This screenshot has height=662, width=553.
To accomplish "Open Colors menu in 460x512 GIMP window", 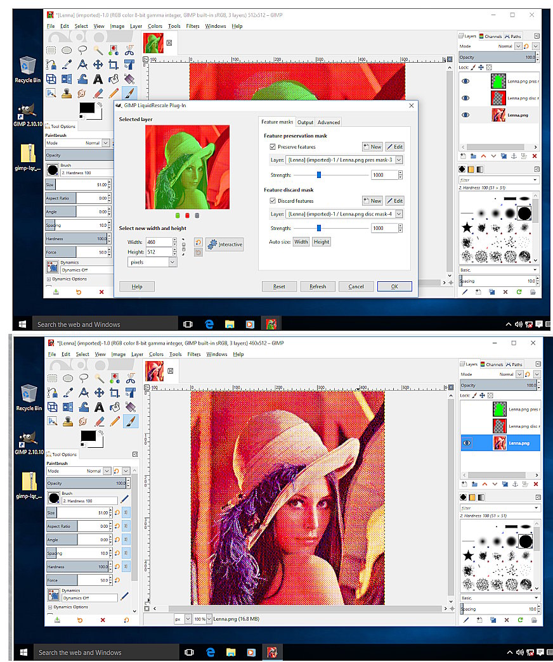I will [156, 354].
